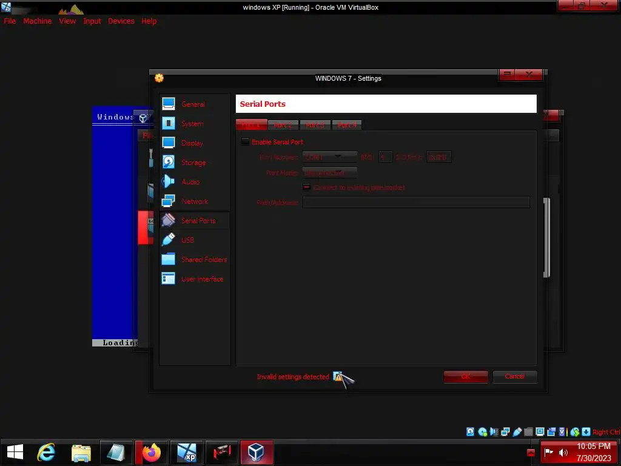Expand the Port Mode dropdown
Image resolution: width=621 pixels, height=466 pixels.
pos(329,172)
